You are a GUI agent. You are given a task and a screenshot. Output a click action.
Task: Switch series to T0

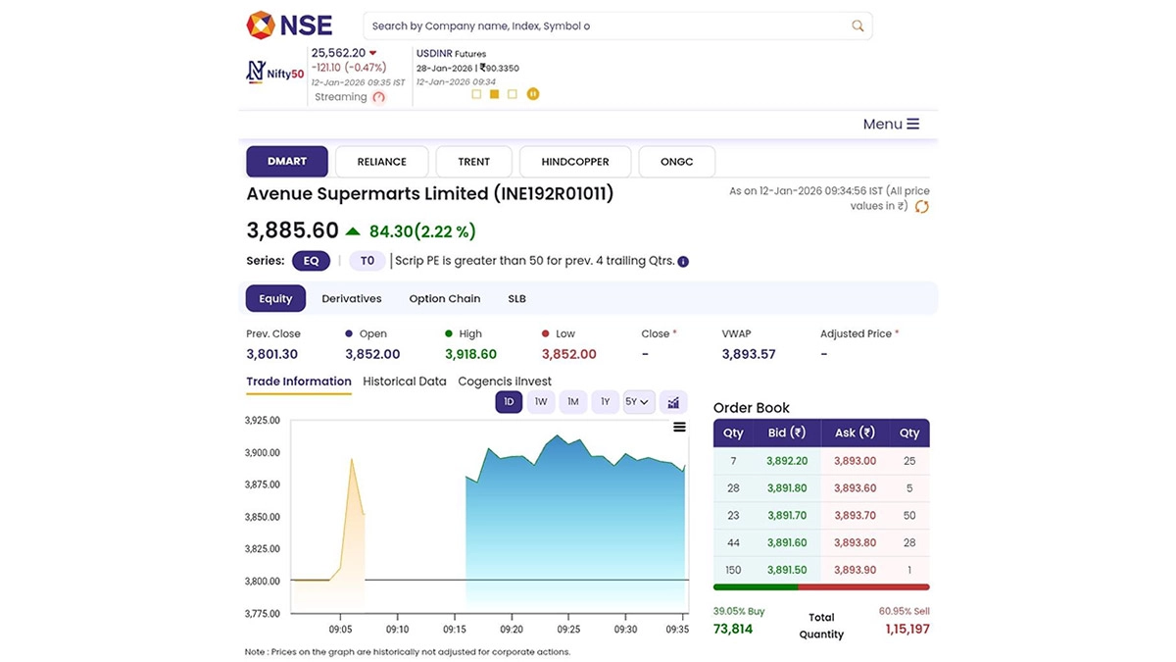[367, 261]
